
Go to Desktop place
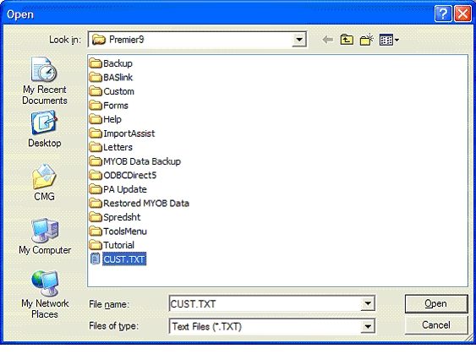[44, 129]
